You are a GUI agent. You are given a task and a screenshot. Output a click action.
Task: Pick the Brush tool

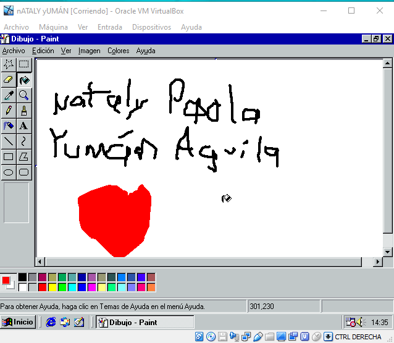23,111
